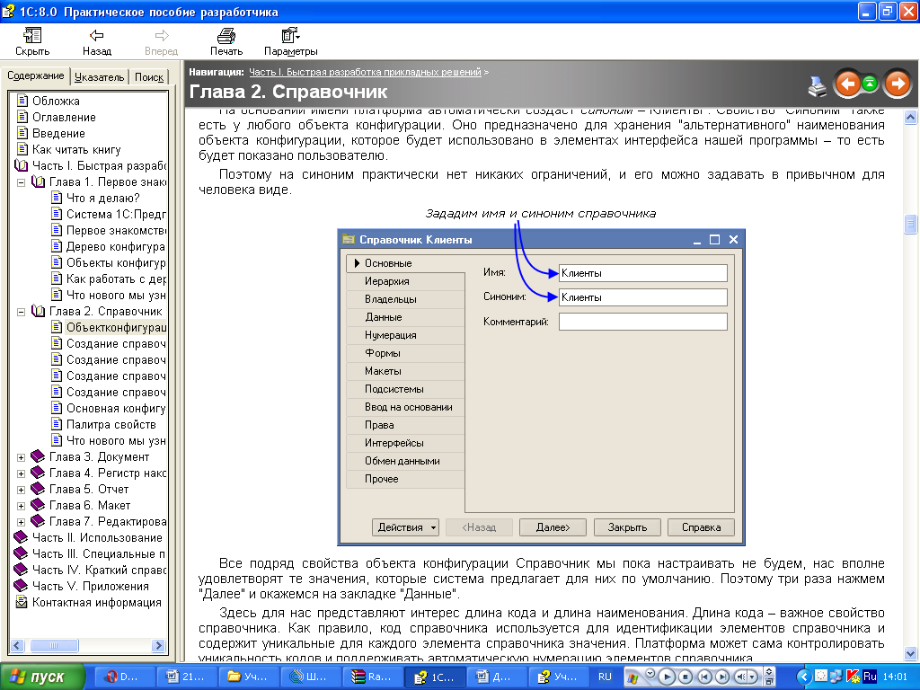Screen dimensions: 920x690
Task: Expand the Глава 3. Документ tree node
Action: [x=22, y=457]
